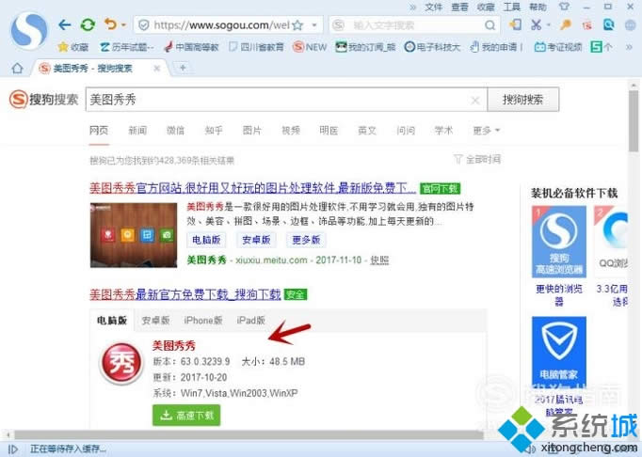Open the 文件 menu

(x=434, y=7)
